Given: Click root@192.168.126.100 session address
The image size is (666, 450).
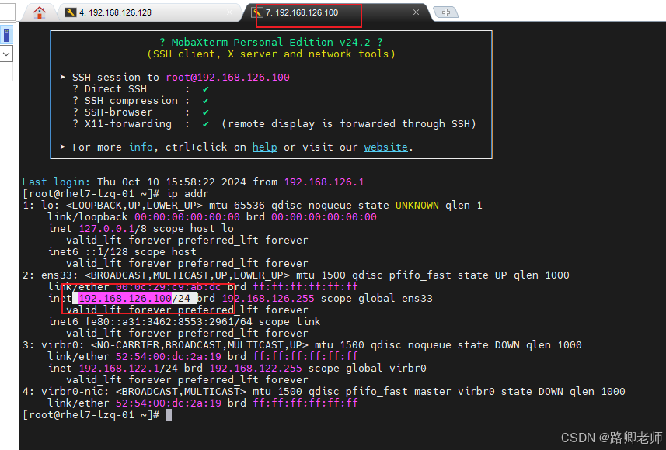Looking at the screenshot, I should tap(228, 77).
